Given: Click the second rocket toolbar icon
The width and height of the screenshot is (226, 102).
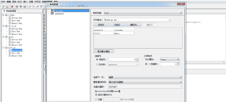Looking at the screenshot, I should pos(41,6).
